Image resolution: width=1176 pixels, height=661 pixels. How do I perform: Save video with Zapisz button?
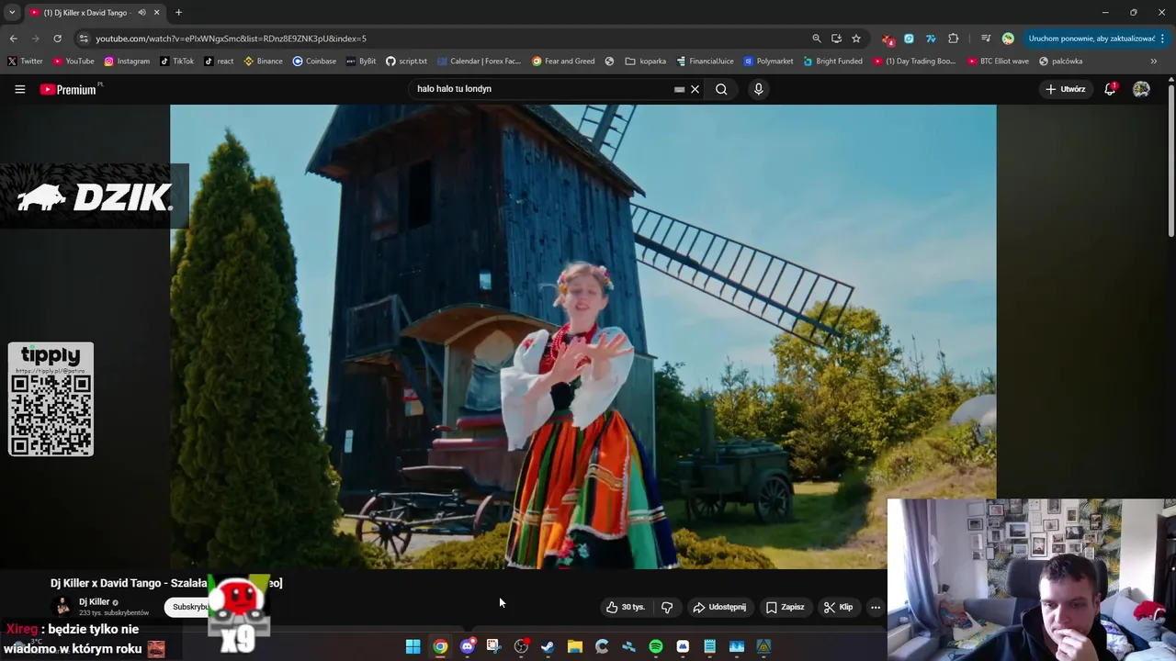click(x=786, y=607)
